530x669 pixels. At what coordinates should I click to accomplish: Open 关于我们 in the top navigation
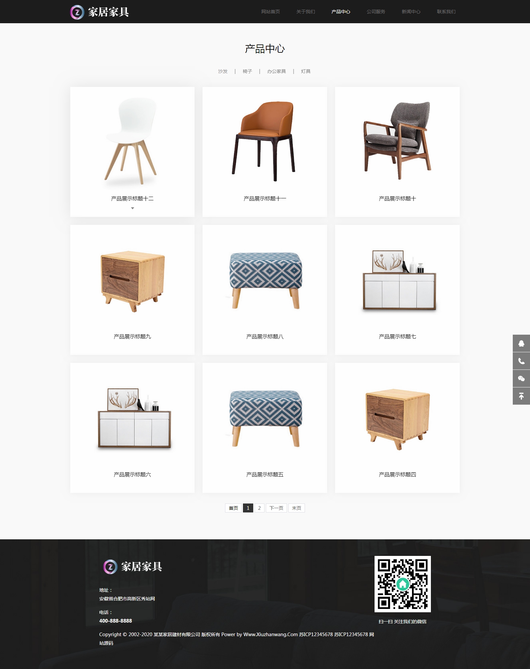click(306, 12)
